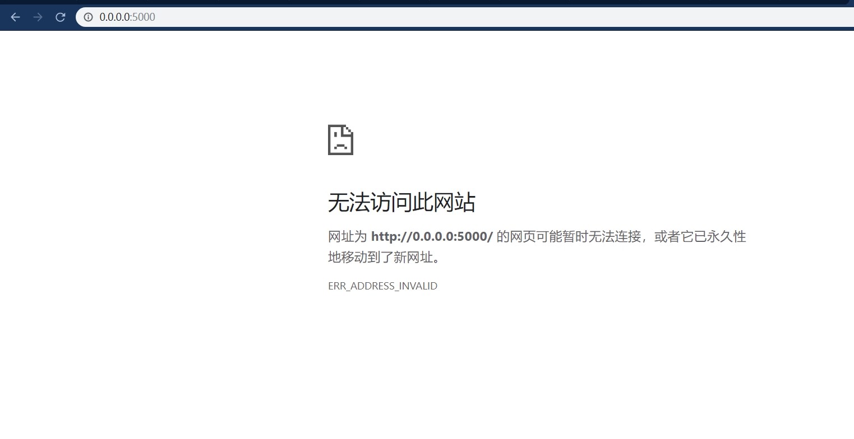Open site information icon beside the URL

point(88,17)
